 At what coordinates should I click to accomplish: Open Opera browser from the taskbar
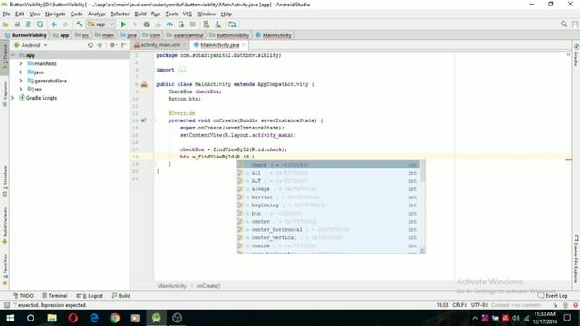pos(72,318)
